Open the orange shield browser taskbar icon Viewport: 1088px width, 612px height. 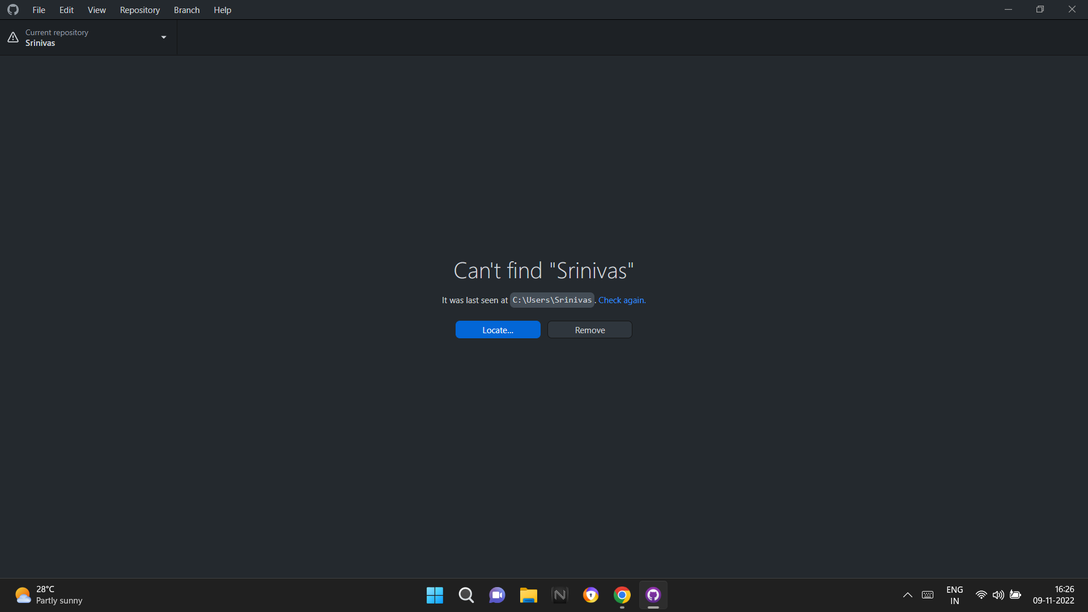[590, 595]
